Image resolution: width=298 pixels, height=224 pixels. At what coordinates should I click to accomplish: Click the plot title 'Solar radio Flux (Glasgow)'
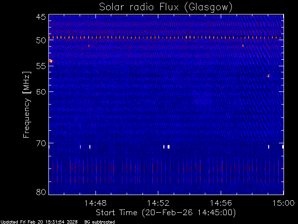(x=166, y=7)
